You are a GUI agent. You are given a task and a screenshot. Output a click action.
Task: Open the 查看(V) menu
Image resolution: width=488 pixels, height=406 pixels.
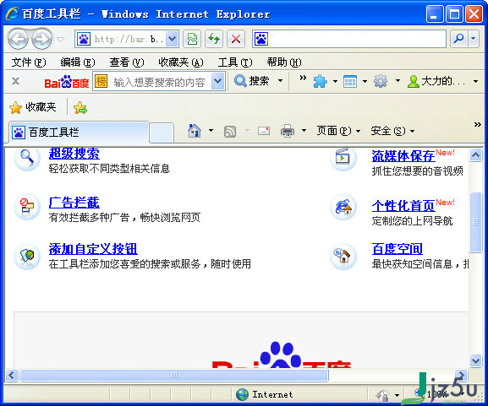[x=126, y=62]
